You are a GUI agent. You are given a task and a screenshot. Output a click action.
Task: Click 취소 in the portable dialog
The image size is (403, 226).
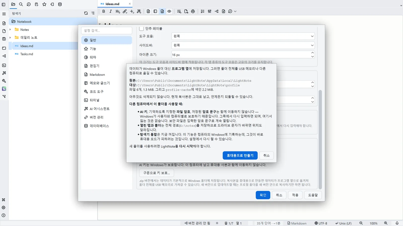click(266, 155)
